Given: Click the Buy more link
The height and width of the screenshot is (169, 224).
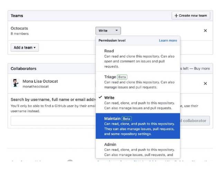Looking at the screenshot, I should coord(202,69).
